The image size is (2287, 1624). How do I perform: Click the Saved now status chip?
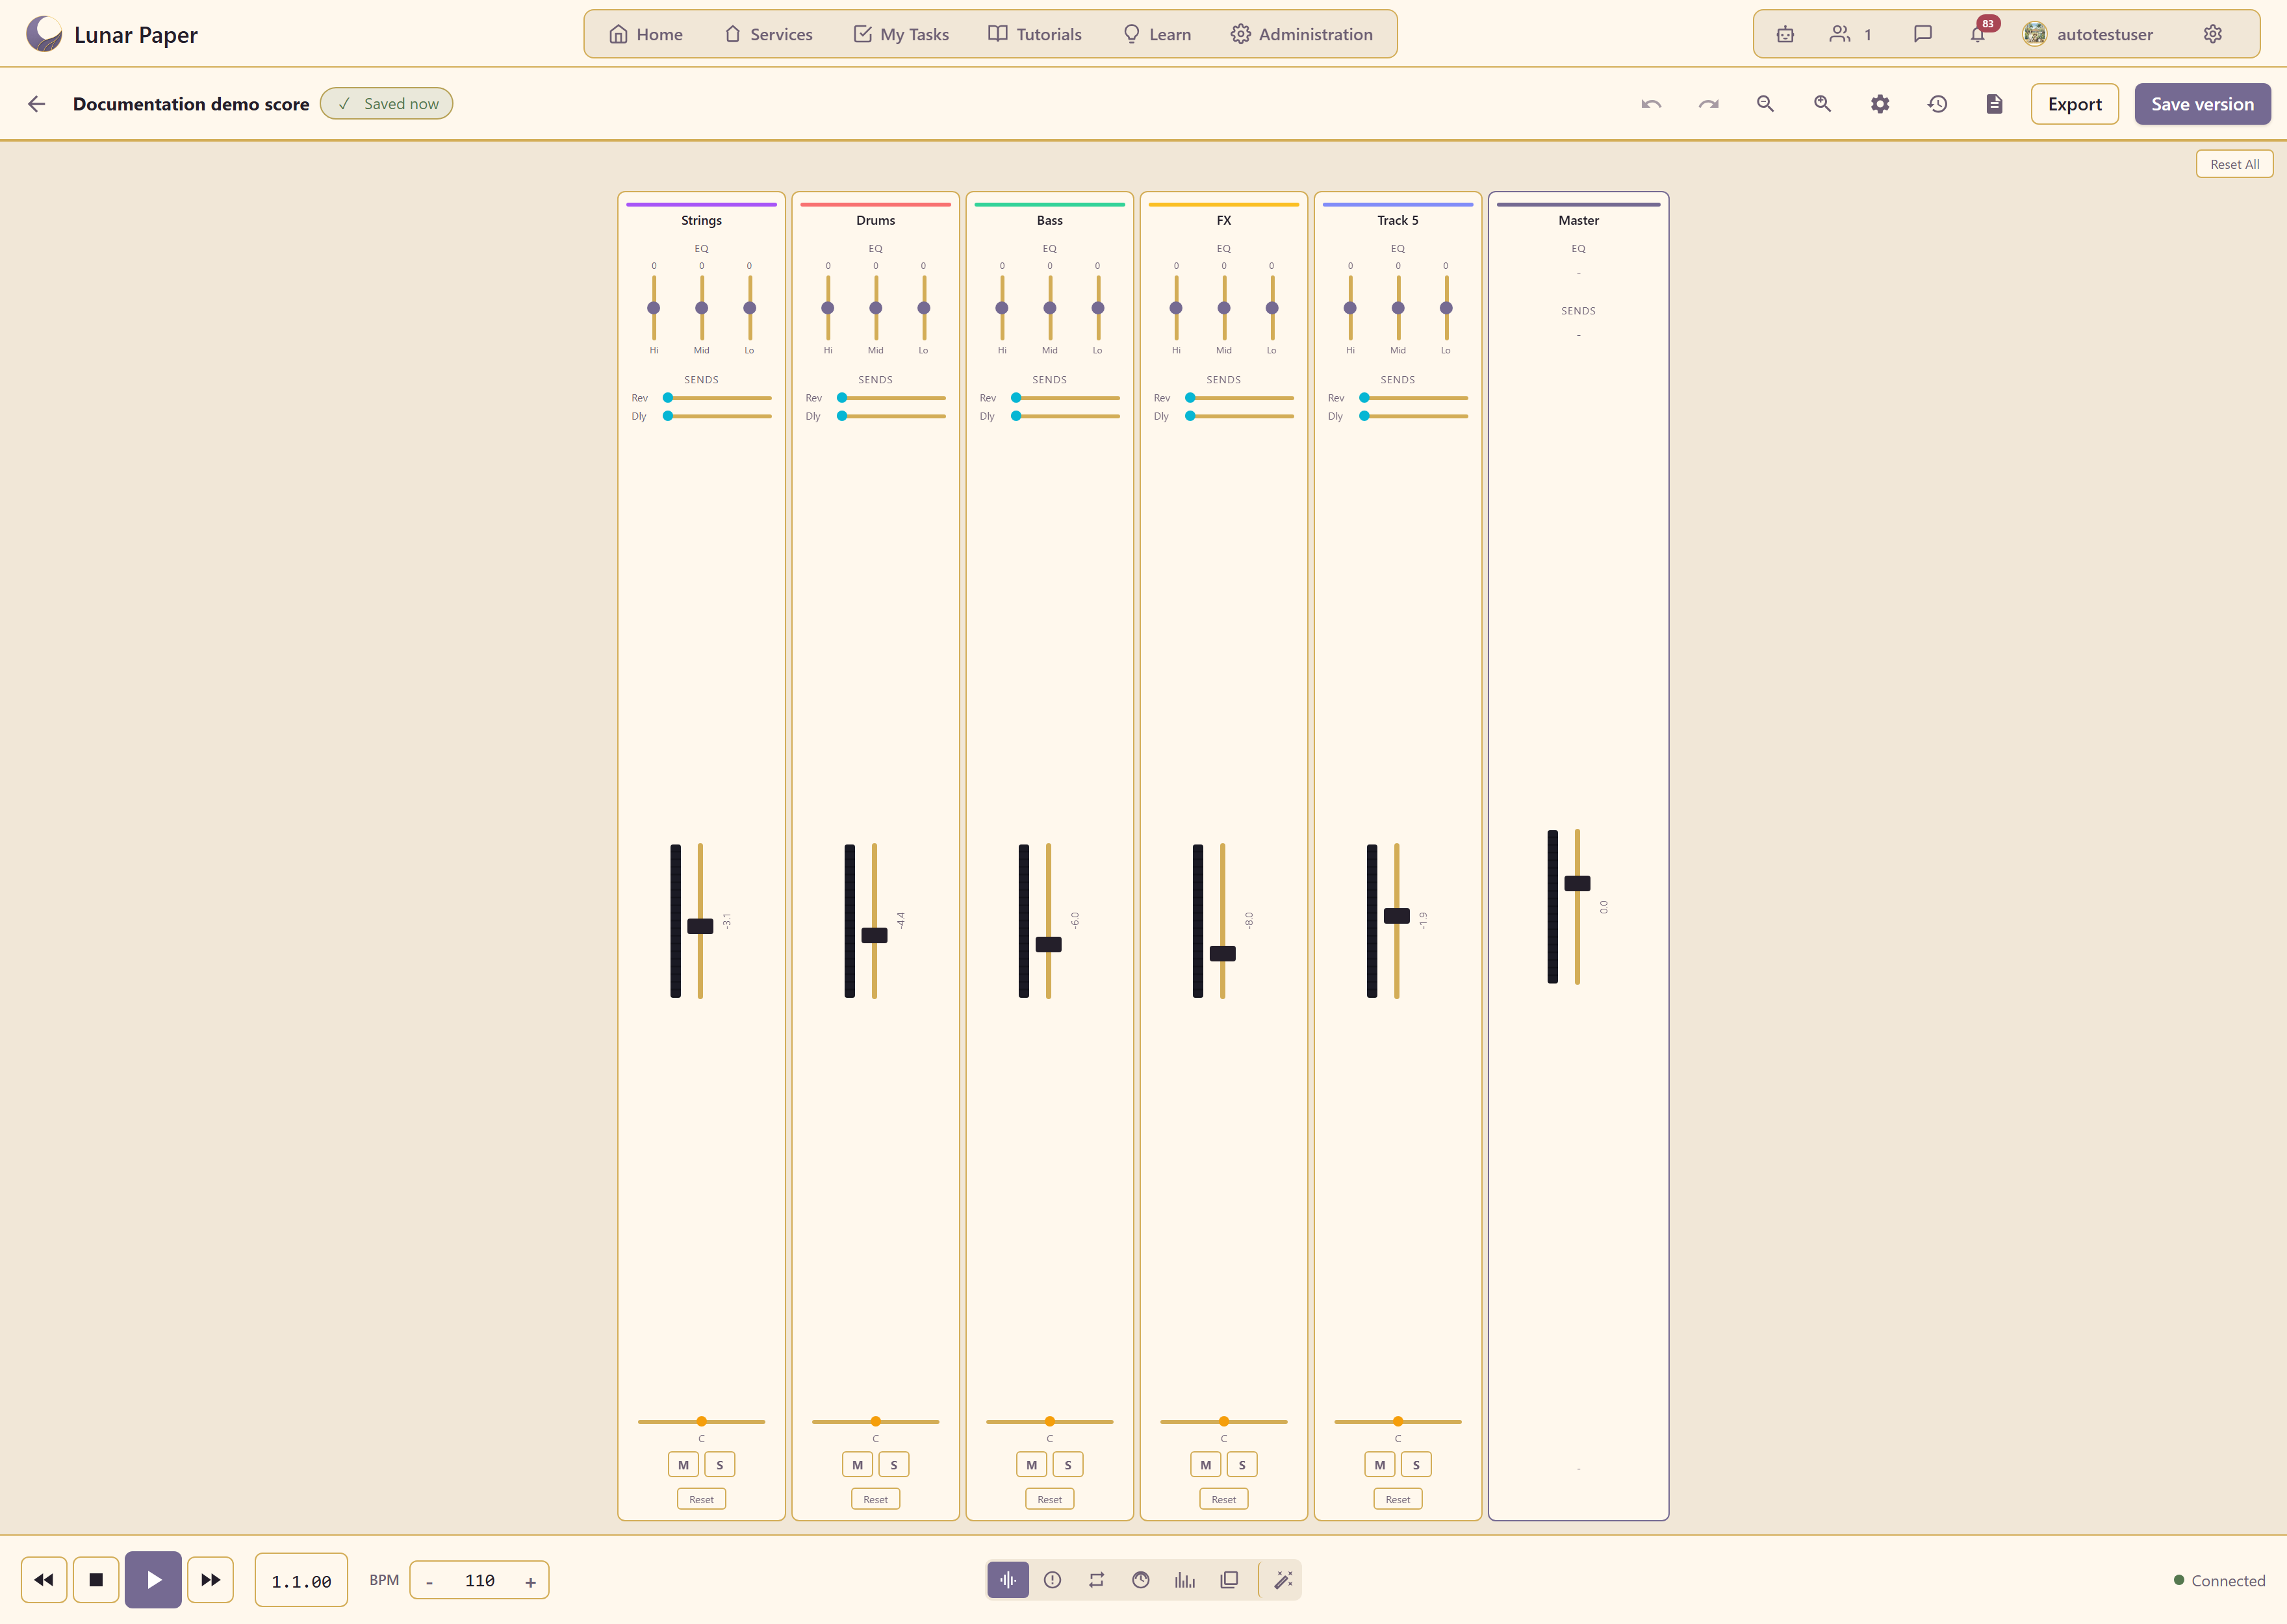pos(386,104)
